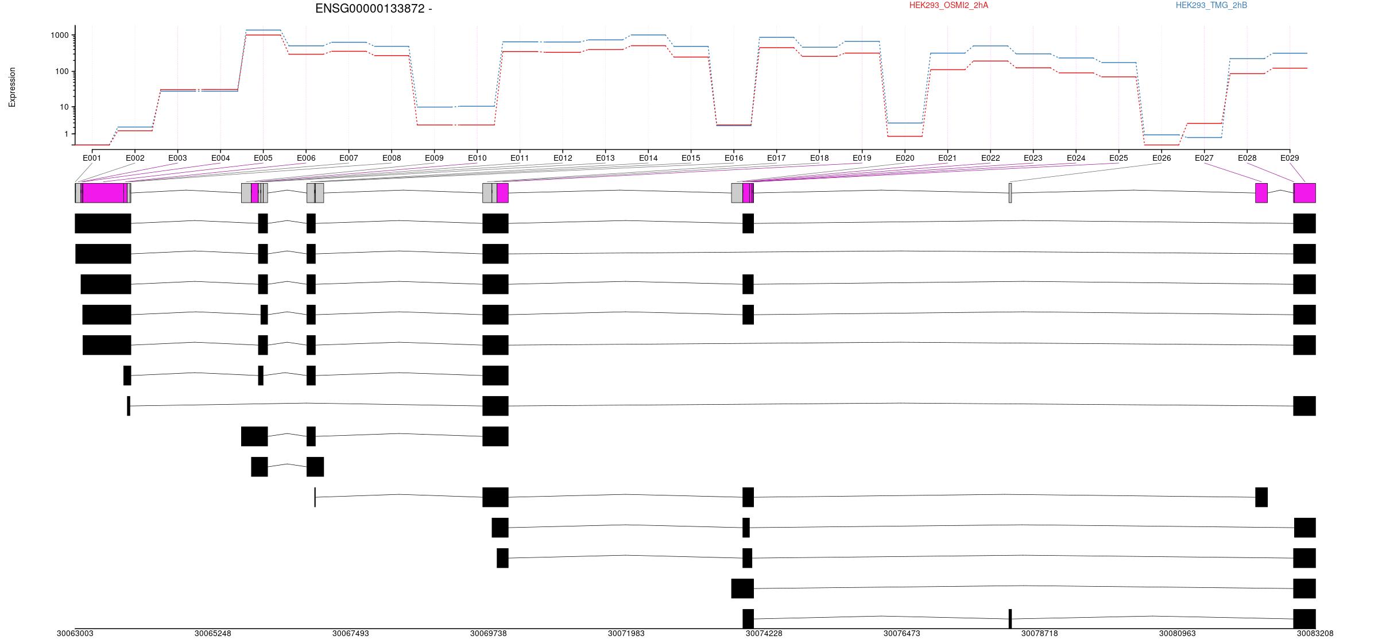Click exon label E003
The image size is (1378, 643).
coord(177,158)
